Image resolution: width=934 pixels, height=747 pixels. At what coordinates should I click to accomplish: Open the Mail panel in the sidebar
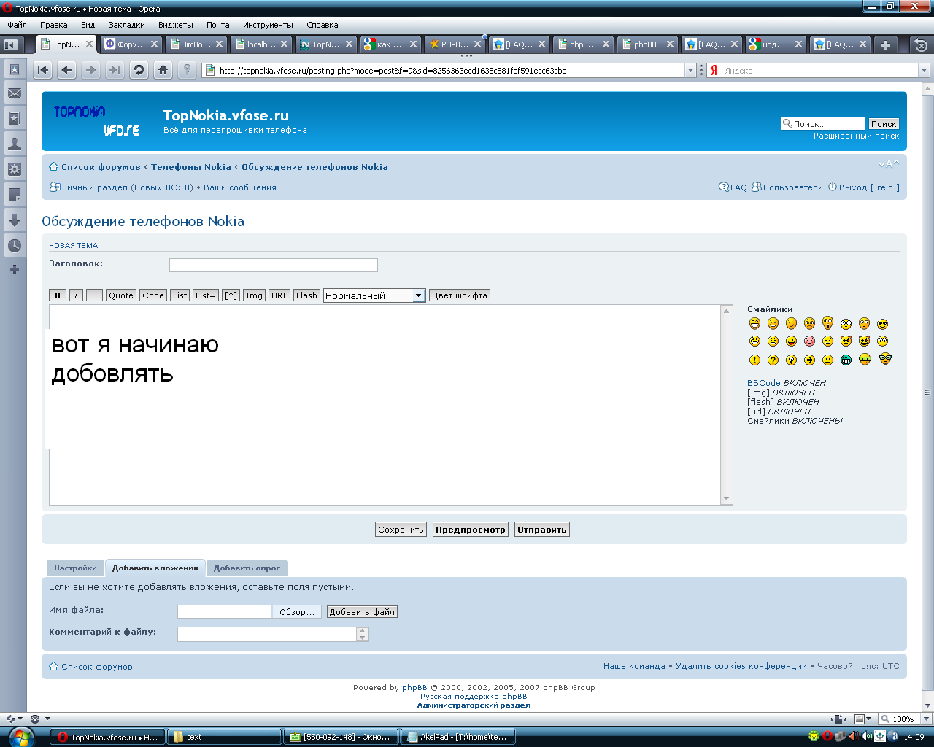[14, 93]
